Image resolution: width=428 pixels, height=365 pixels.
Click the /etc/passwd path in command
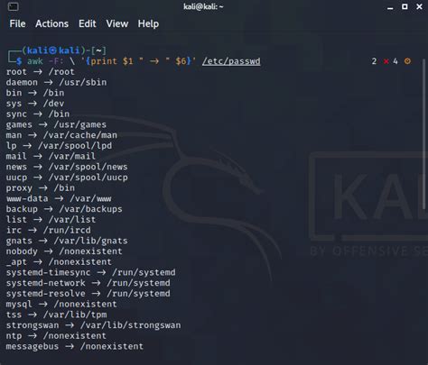click(x=231, y=61)
